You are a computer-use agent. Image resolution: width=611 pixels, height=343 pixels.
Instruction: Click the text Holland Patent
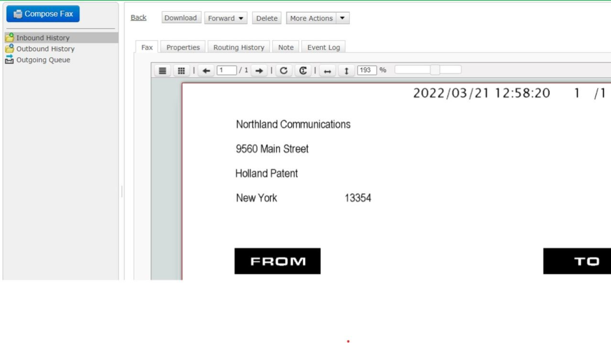coord(266,173)
